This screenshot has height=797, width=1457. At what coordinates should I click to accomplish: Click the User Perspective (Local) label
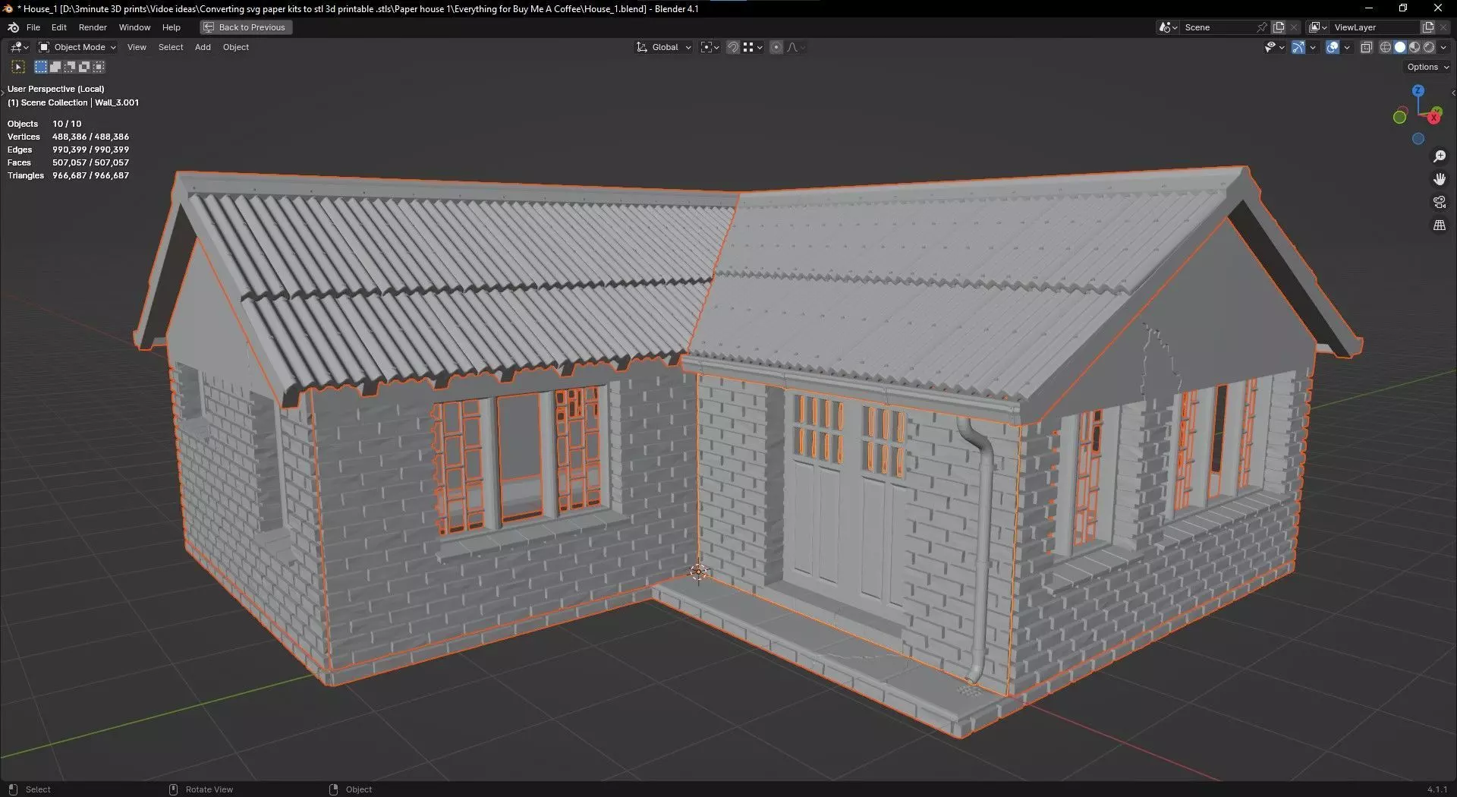56,89
